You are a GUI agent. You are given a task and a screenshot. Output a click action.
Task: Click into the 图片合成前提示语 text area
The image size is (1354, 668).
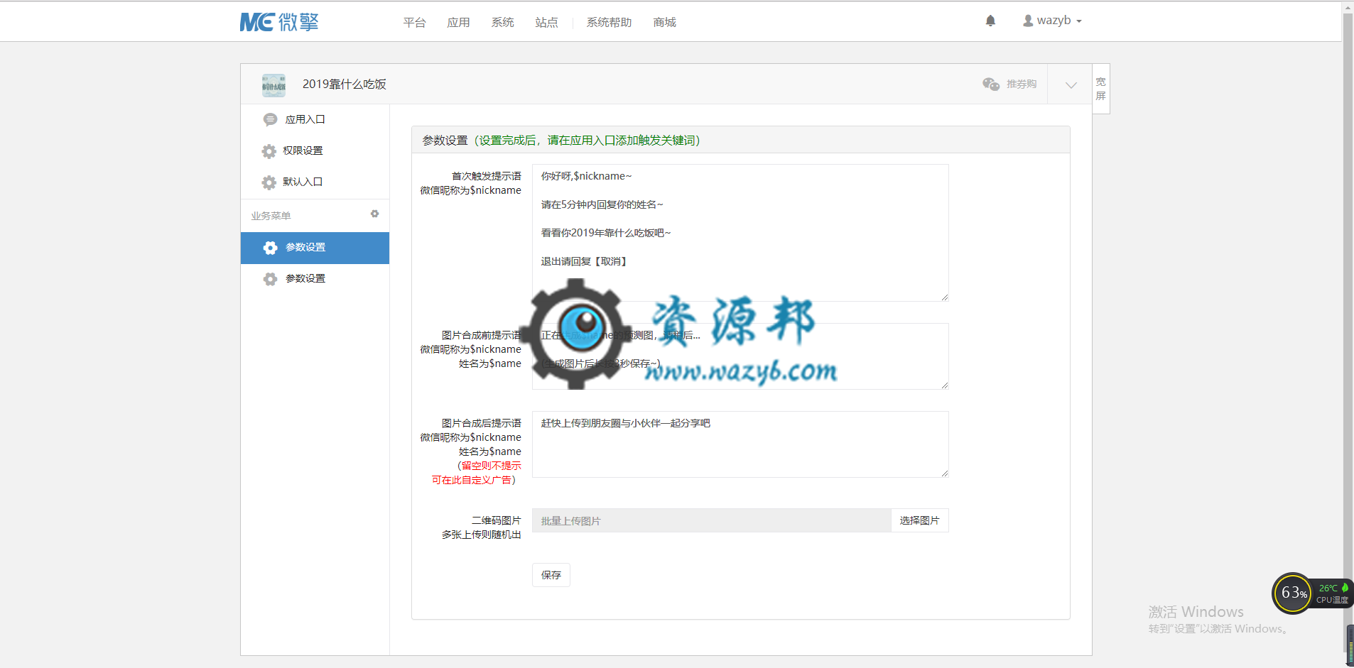pyautogui.click(x=740, y=356)
